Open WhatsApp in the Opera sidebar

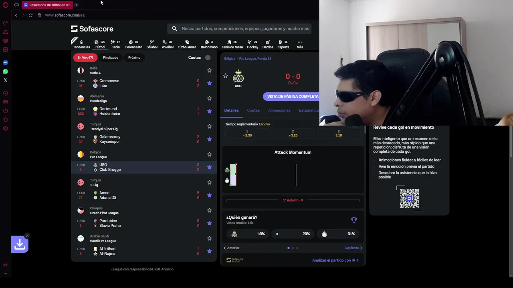6,72
